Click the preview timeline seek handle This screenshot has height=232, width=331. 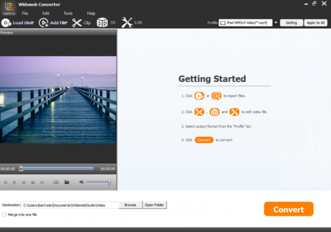point(21,169)
